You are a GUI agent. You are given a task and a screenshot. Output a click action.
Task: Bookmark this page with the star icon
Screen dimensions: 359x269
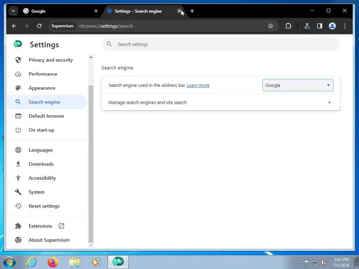[271, 26]
